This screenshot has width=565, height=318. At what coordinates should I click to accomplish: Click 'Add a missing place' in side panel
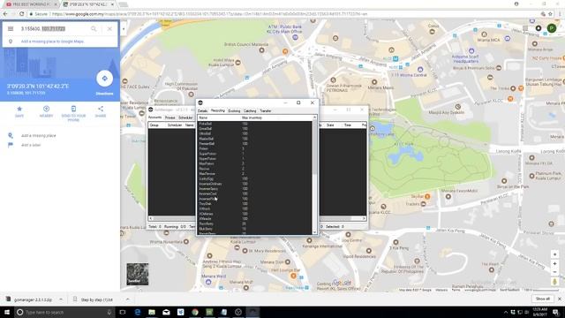tap(39, 135)
